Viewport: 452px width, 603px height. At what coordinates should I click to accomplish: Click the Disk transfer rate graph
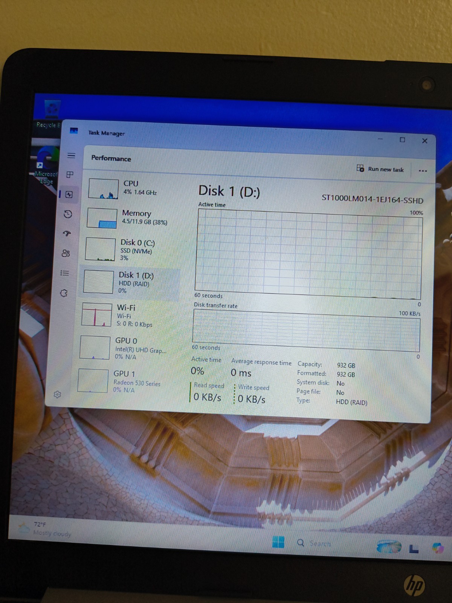(x=306, y=331)
